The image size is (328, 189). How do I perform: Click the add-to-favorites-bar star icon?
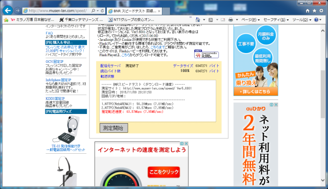6,20
